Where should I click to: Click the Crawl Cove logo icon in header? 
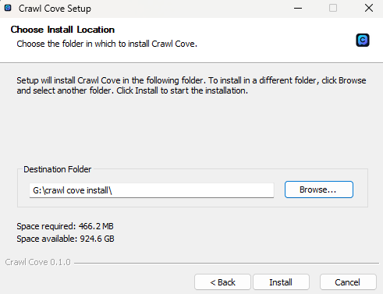363,40
